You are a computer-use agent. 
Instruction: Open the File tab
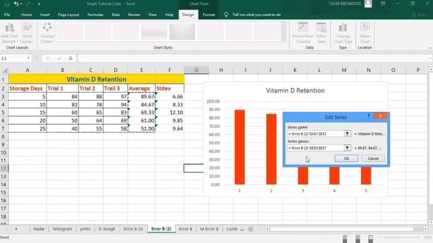point(7,15)
